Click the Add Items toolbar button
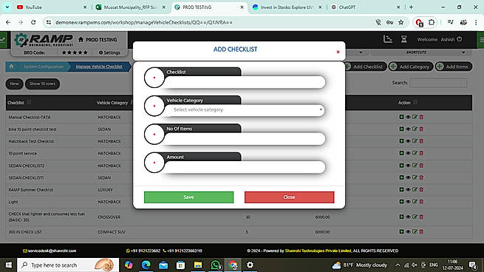This screenshot has height=272, width=484. (x=454, y=67)
